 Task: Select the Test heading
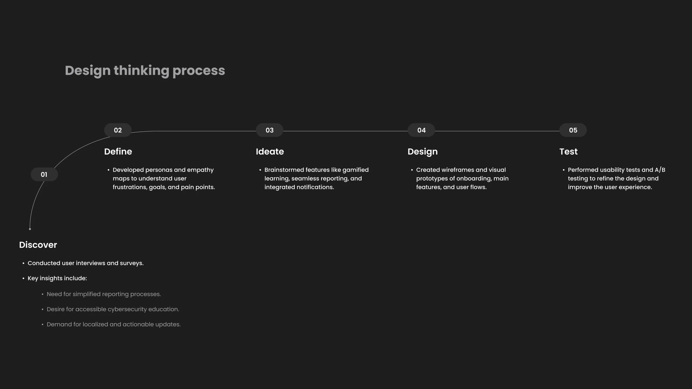tap(568, 152)
